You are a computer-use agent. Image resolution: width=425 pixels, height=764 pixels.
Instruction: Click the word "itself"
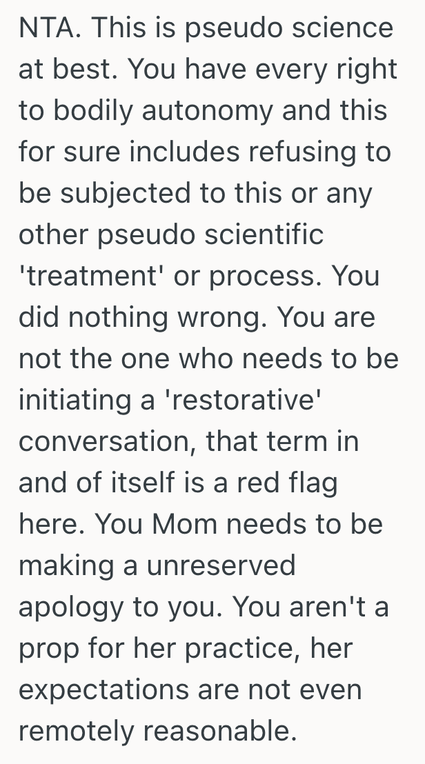[149, 483]
